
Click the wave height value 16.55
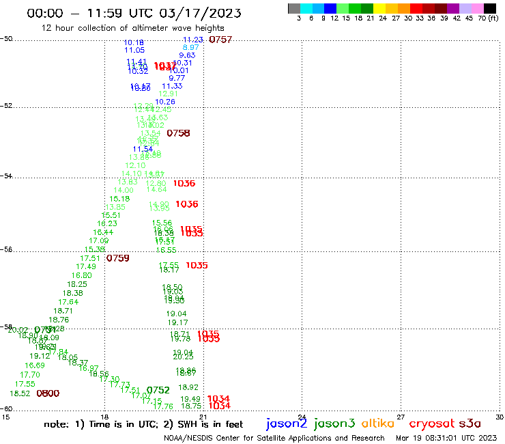point(167,250)
